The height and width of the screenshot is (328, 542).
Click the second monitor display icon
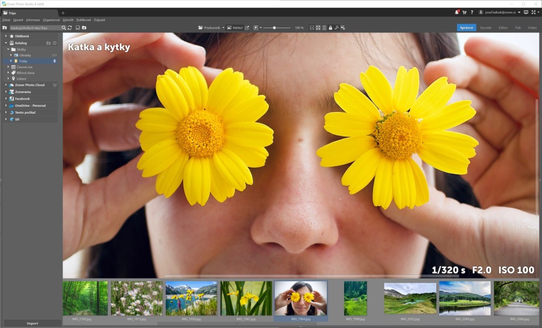(x=526, y=12)
